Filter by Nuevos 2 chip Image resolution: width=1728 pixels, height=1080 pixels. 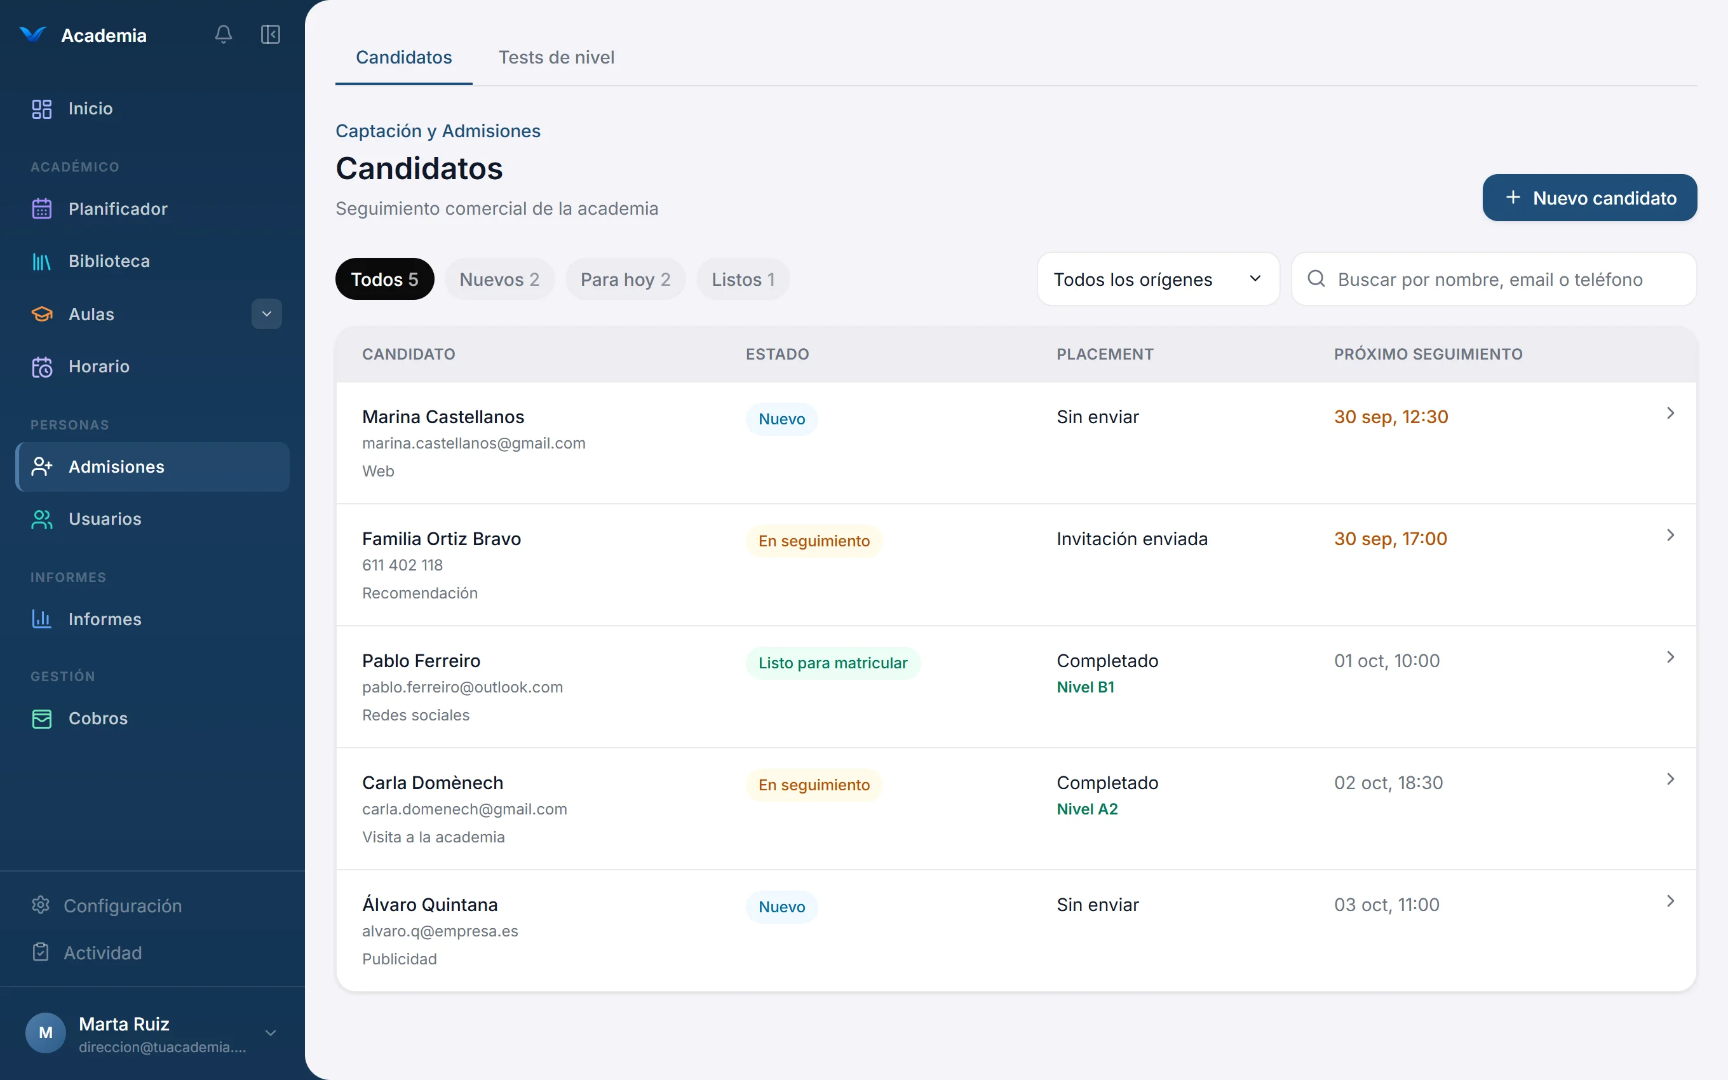click(x=499, y=280)
